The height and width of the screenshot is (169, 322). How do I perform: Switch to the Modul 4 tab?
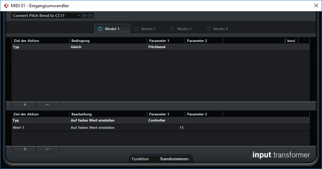221,29
